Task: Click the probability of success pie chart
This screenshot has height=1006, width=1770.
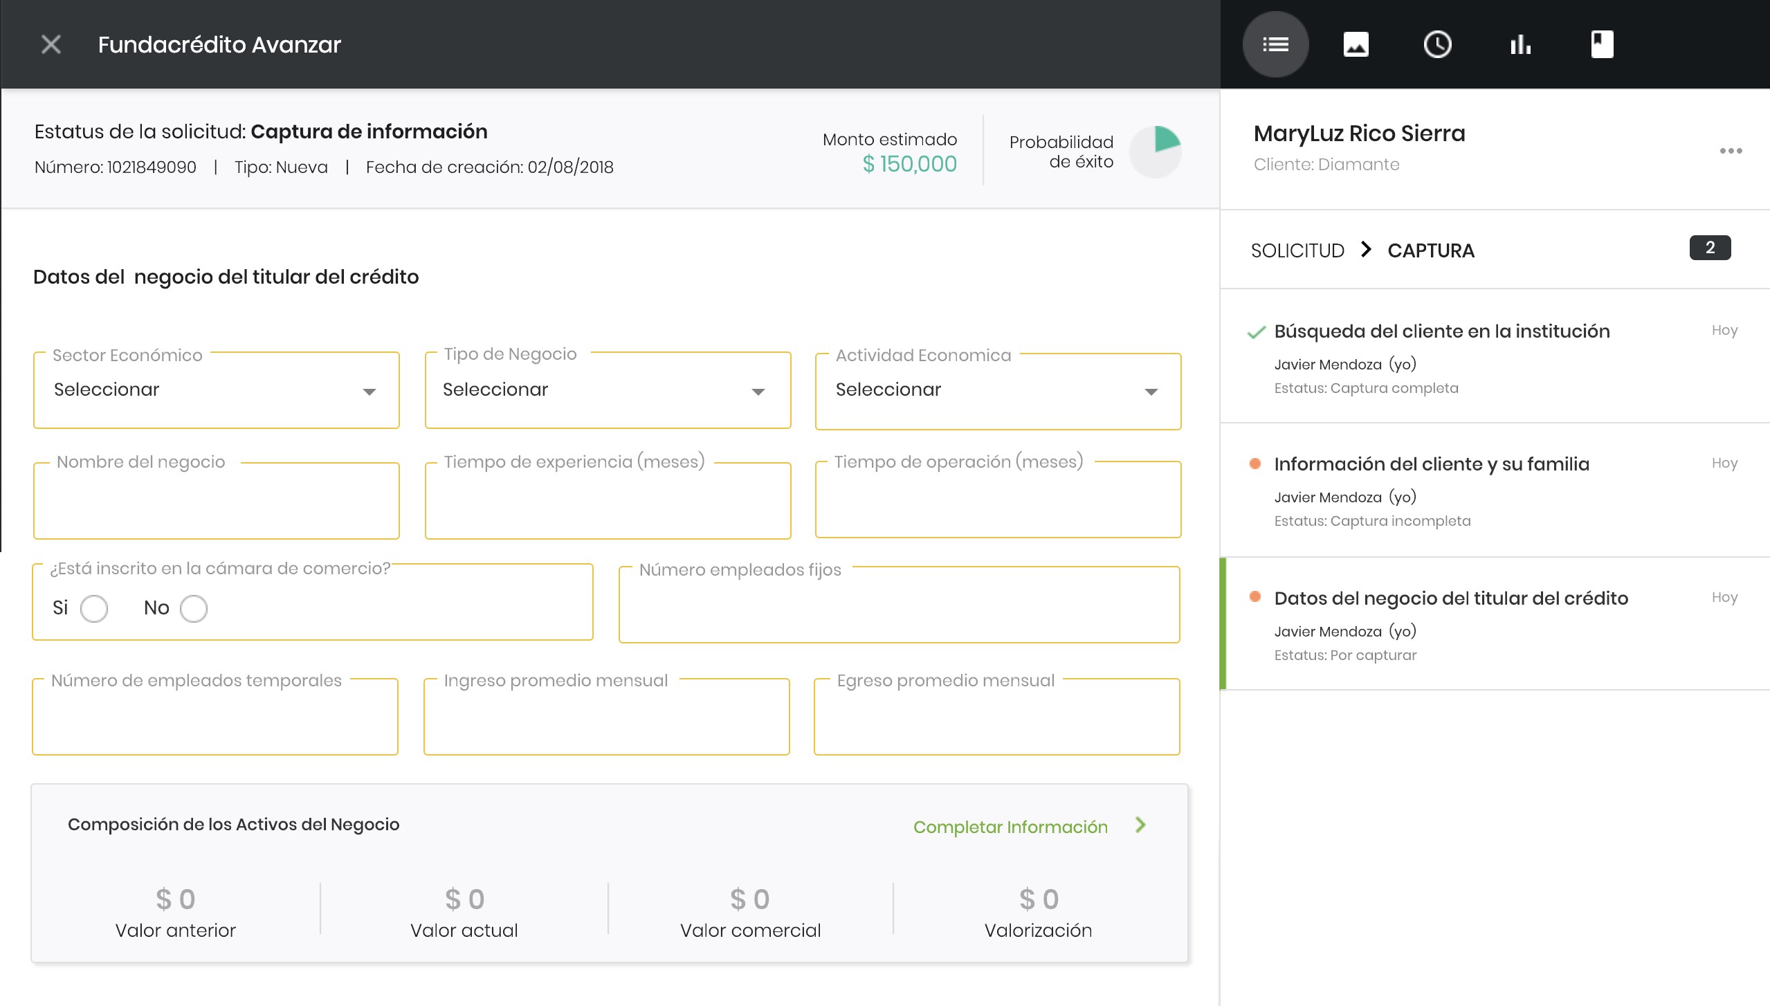Action: click(1156, 152)
